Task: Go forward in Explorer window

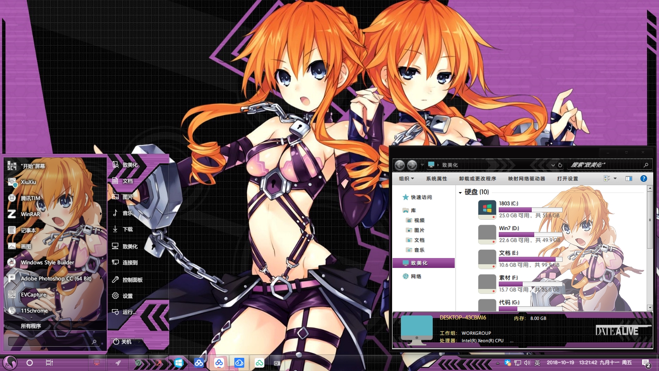Action: tap(412, 165)
